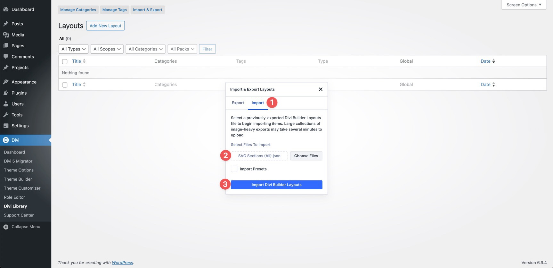Screen dimensions: 553x268
Task: Go to Support Center submenu
Action: coord(19,215)
